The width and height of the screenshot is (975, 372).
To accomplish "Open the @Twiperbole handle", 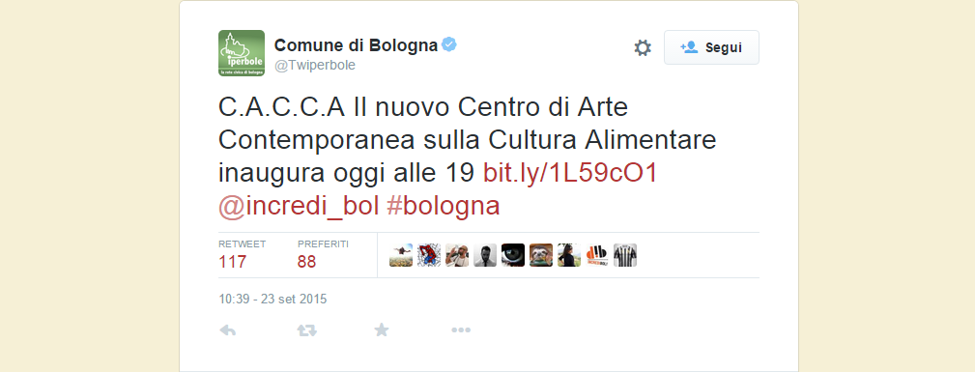I will click(x=315, y=66).
